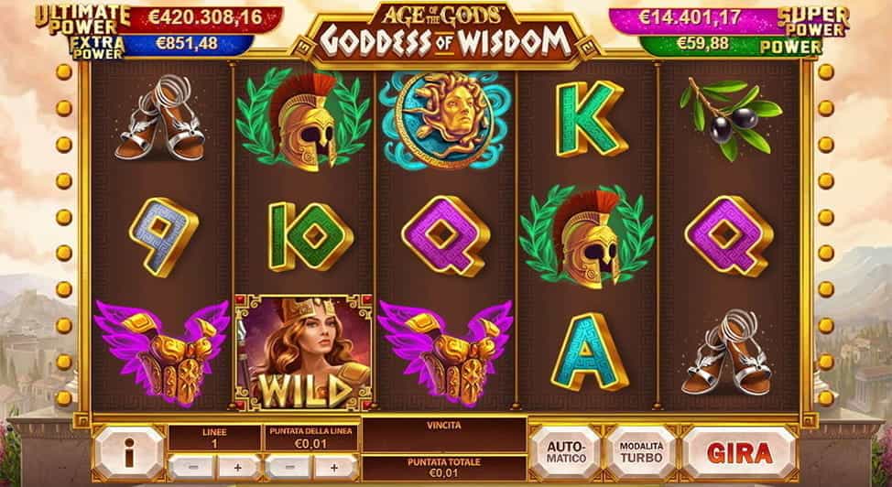Click the Ultimate Power jackpot amount
The image size is (892, 487).
(205, 17)
